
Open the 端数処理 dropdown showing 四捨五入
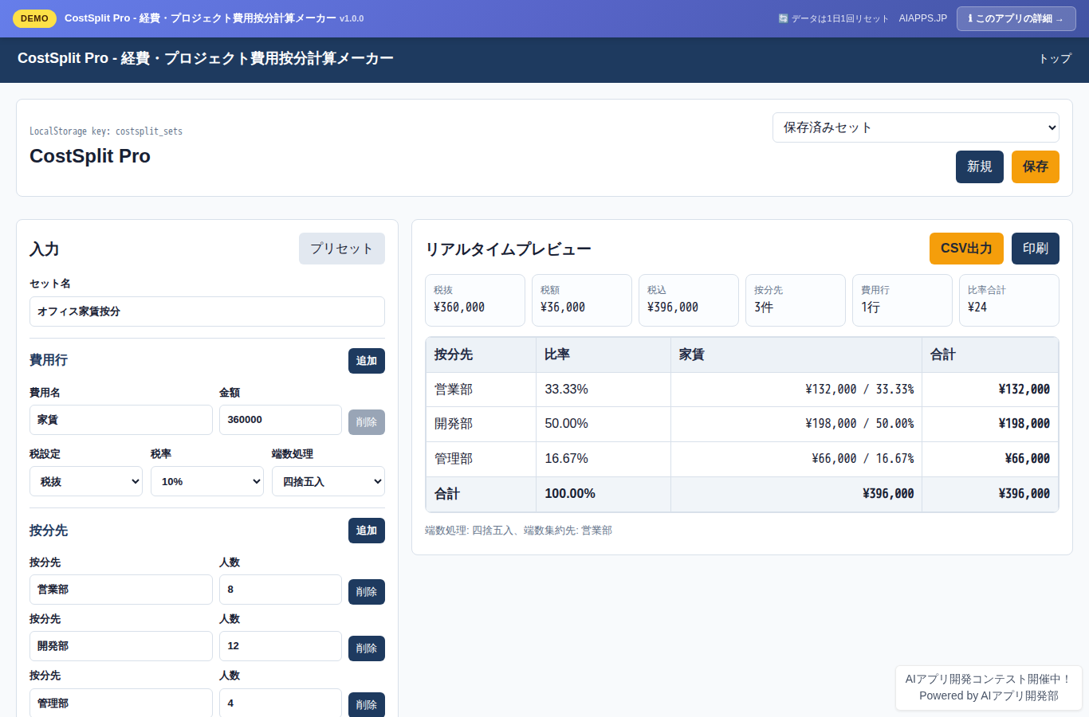[328, 481]
